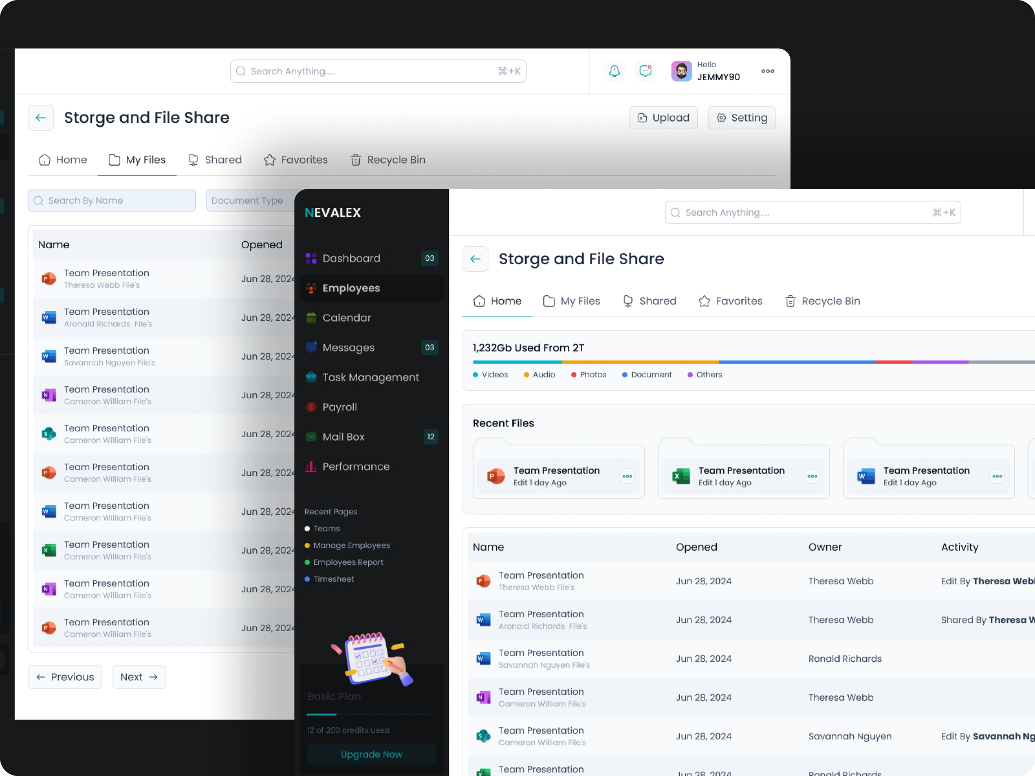This screenshot has width=1035, height=776.
Task: Click the Task Management briefcase icon
Action: 310,377
